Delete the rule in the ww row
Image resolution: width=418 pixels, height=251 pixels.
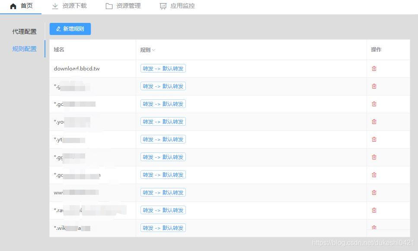coord(374,192)
